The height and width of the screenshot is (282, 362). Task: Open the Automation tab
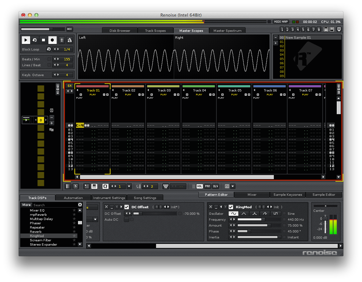coord(73,198)
